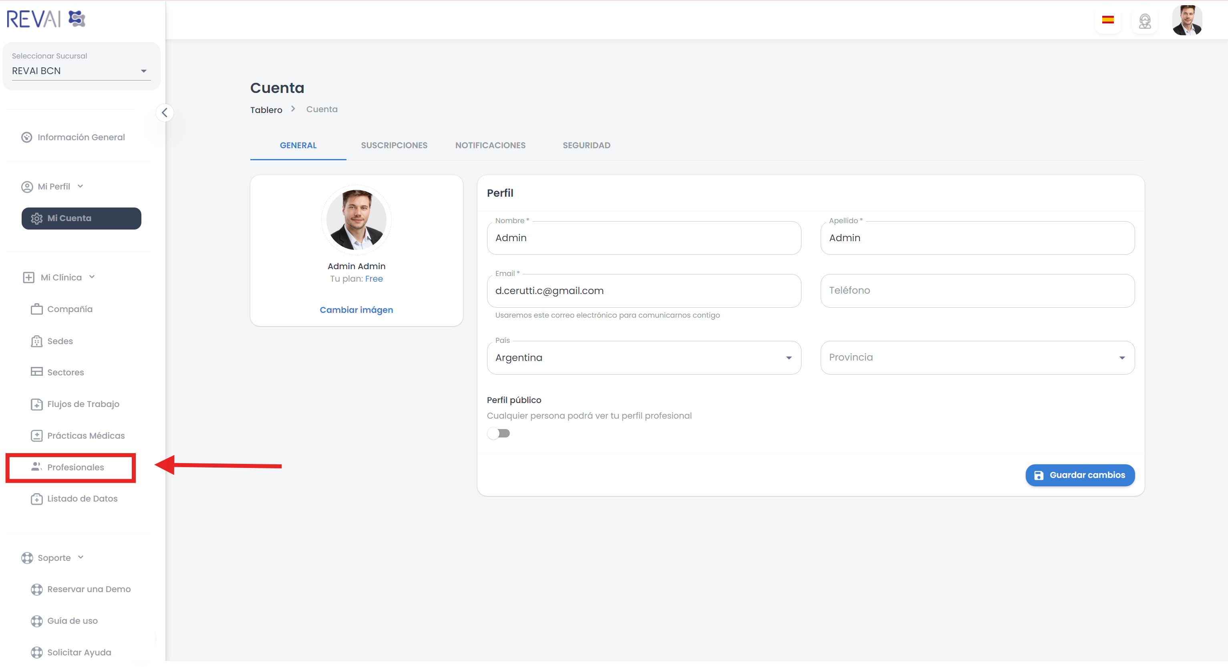This screenshot has height=667, width=1228.
Task: Click the Cambiar imágen link
Action: coord(356,310)
